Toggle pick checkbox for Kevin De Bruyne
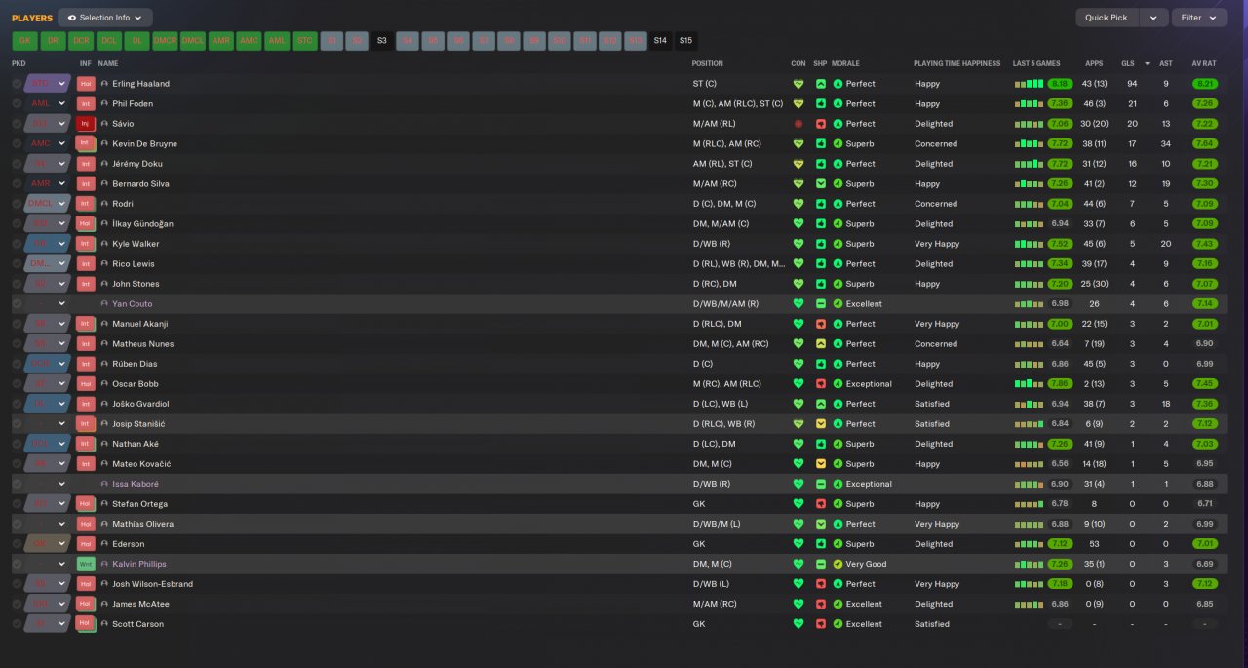 tap(17, 143)
